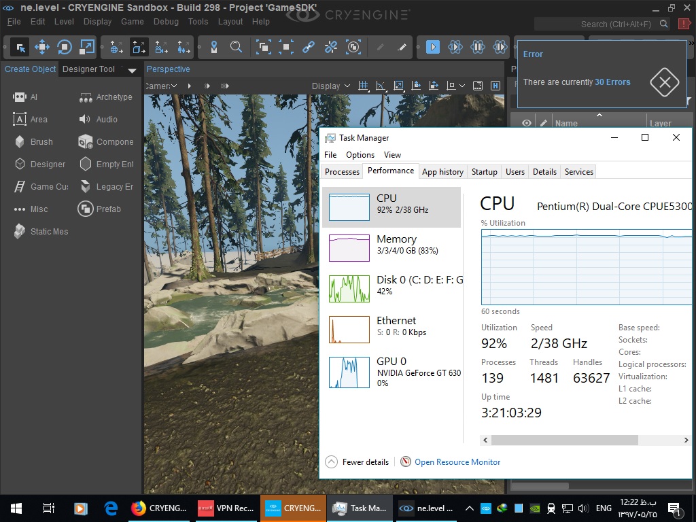696x522 pixels.
Task: Switch to local coordinate system icon
Action: (139, 47)
